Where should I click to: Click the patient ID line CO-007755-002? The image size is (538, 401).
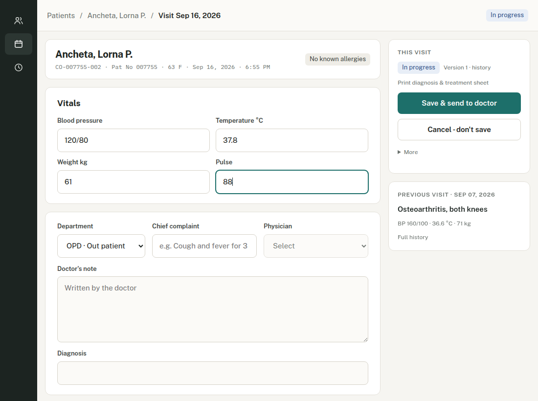pyautogui.click(x=163, y=67)
